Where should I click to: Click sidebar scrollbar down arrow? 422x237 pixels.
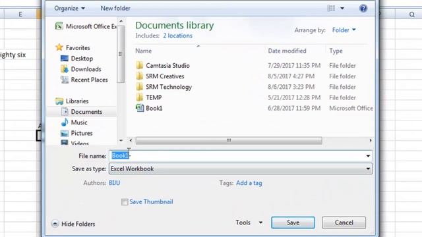121,140
